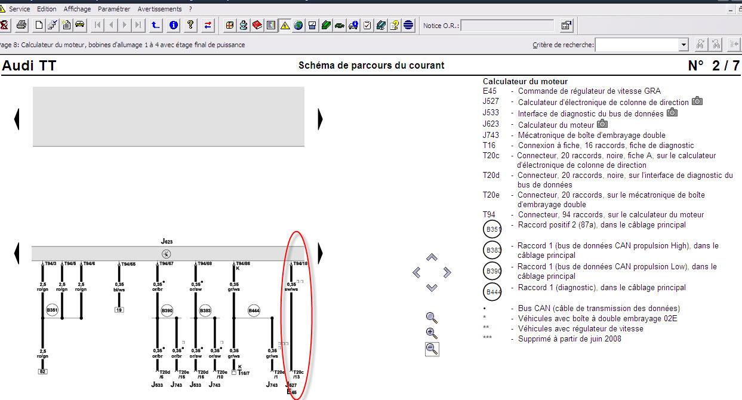Click the yellow warning triangle toolbar icon
Viewport: 742px width, 400px height.
pyautogui.click(x=285, y=25)
